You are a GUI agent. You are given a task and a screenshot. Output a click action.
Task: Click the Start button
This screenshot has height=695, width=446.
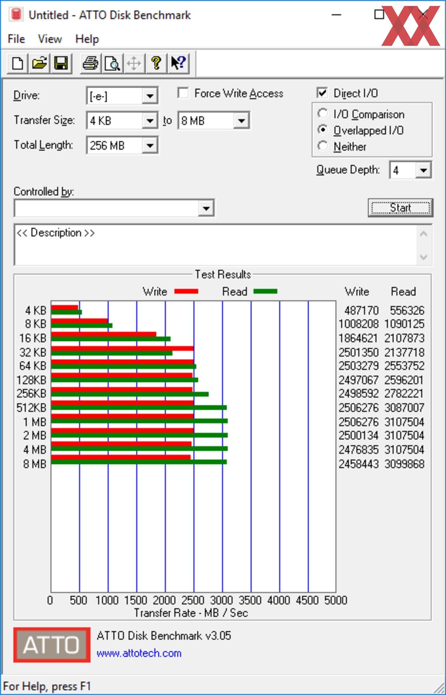(x=400, y=208)
